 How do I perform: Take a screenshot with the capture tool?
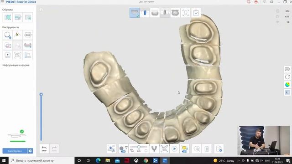coord(18,55)
